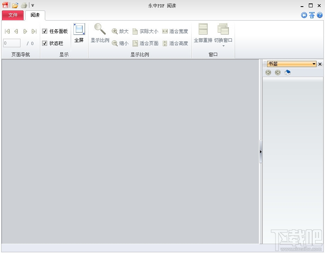Viewport: 325px width, 253px height.
Task: Click the Print icon in quick toolbar
Action: (24, 5)
